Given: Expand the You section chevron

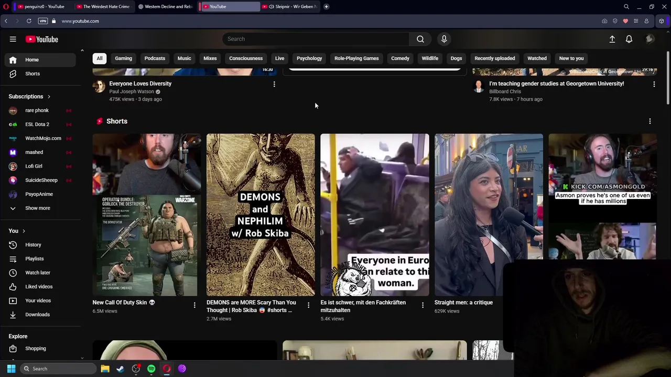Looking at the screenshot, I should 24,231.
